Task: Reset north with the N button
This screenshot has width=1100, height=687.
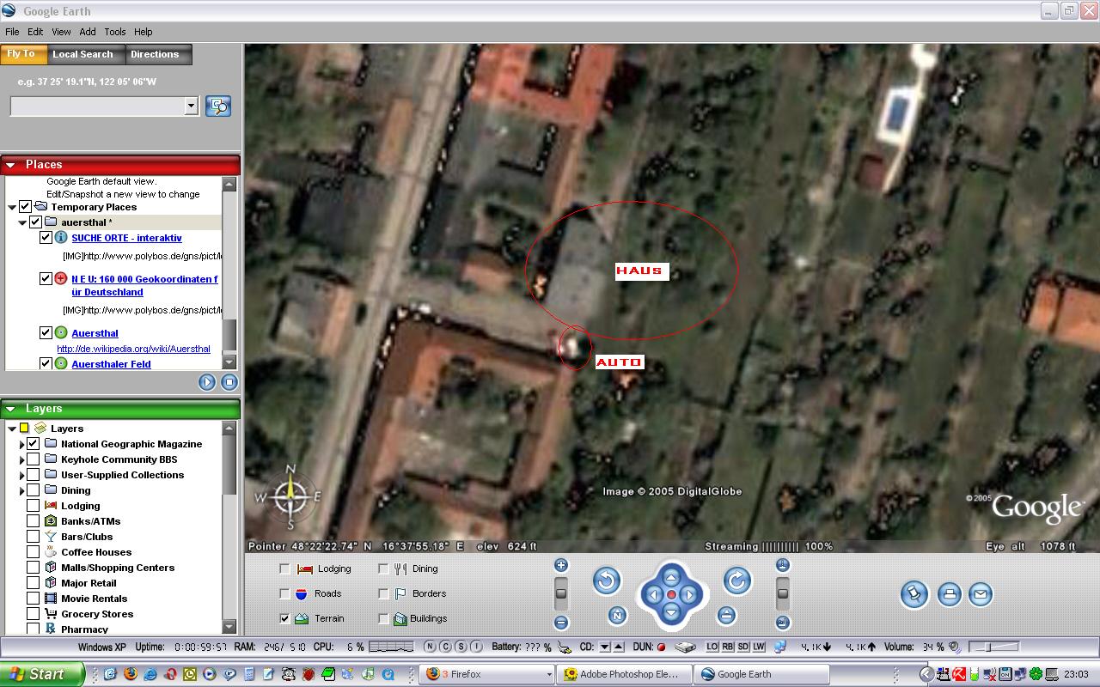Action: tap(617, 615)
